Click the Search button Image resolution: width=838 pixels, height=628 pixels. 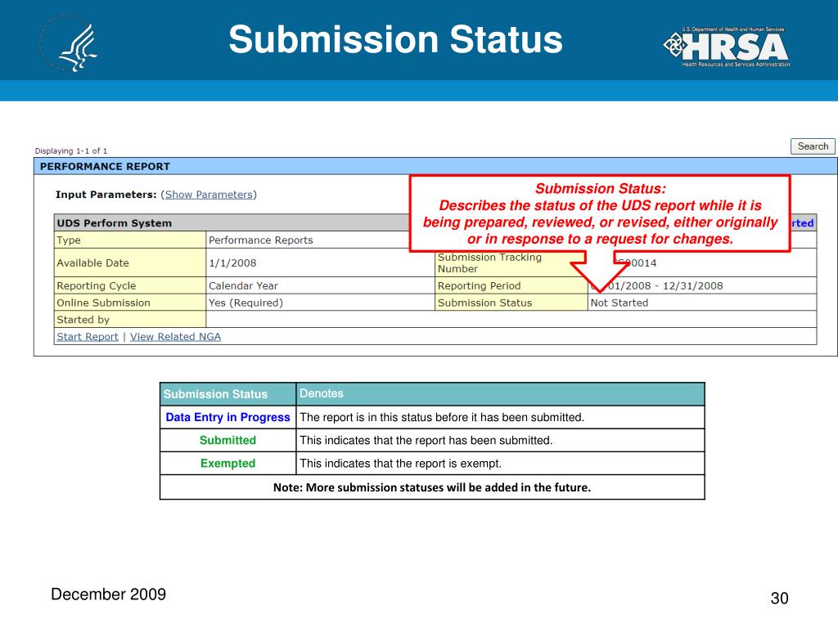(x=813, y=146)
